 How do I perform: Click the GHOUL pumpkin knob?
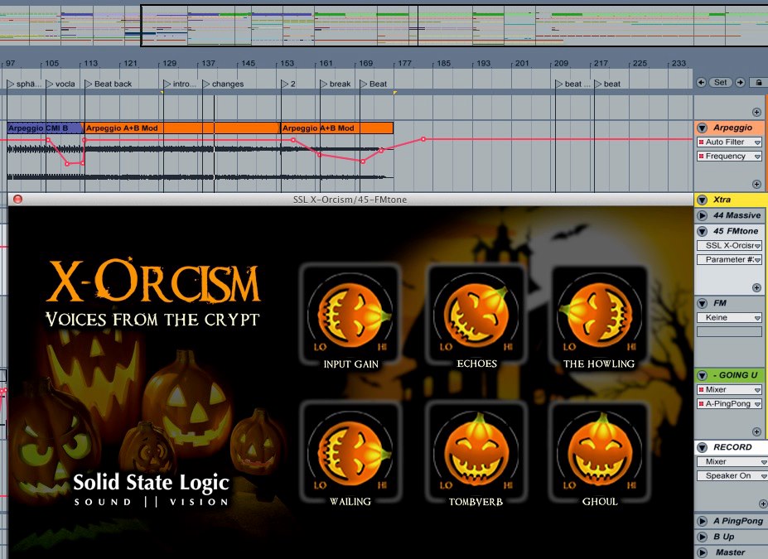(x=600, y=451)
